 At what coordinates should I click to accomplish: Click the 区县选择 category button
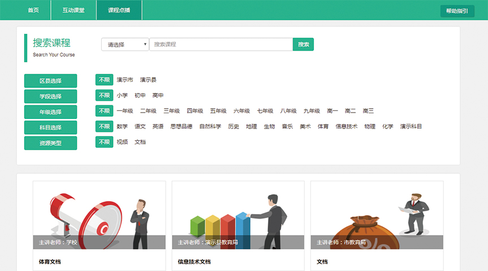[50, 81]
